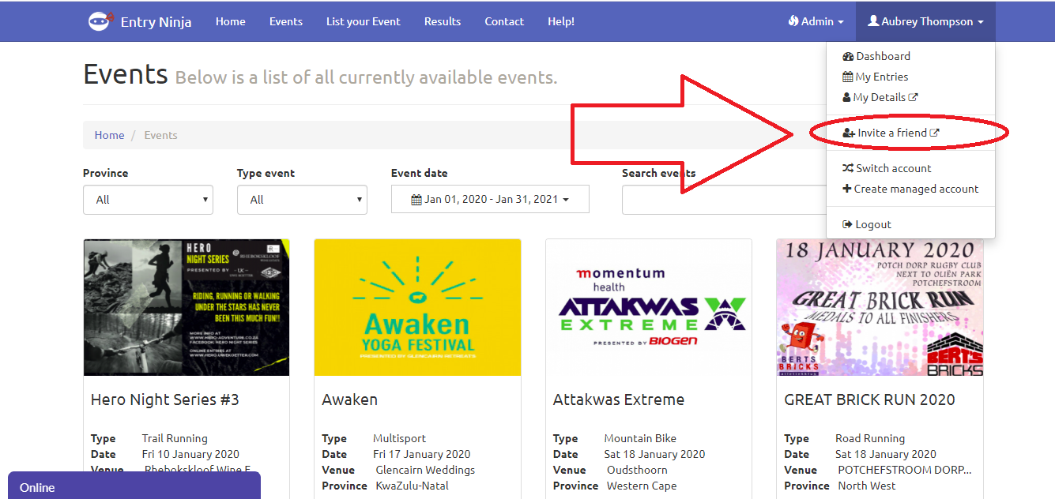Viewport: 1055px width, 499px height.
Task: Click the add-user icon before Invite a friend
Action: [849, 133]
